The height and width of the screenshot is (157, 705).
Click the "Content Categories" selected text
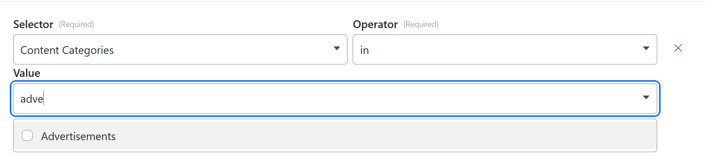[x=67, y=50]
